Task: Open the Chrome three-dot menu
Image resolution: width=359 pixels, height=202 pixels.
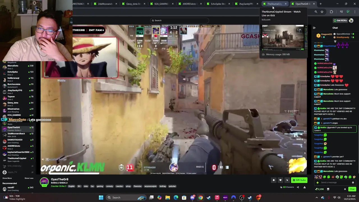Action: pyautogui.click(x=355, y=12)
